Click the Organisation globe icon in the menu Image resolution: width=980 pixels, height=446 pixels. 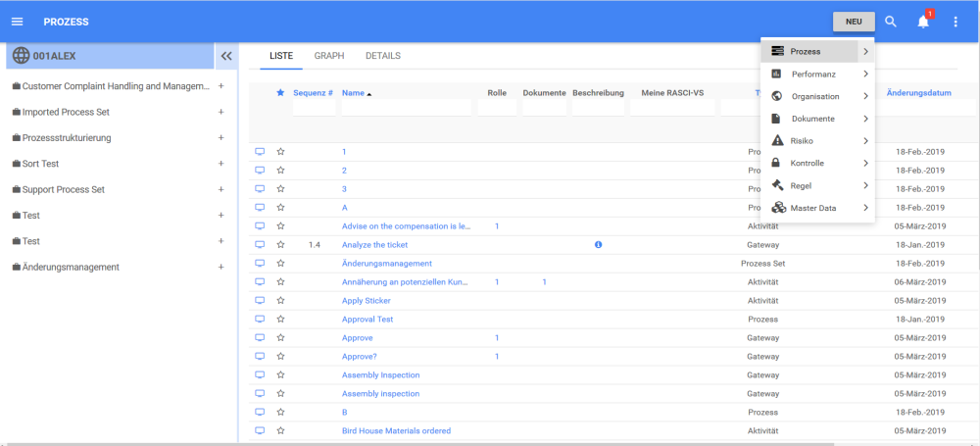pos(777,96)
